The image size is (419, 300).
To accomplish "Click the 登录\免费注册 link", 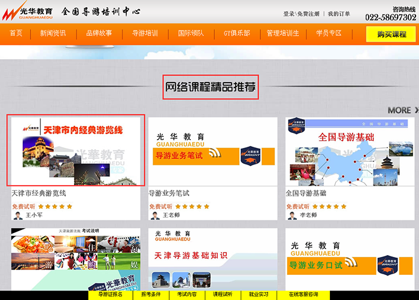I will 302,14.
